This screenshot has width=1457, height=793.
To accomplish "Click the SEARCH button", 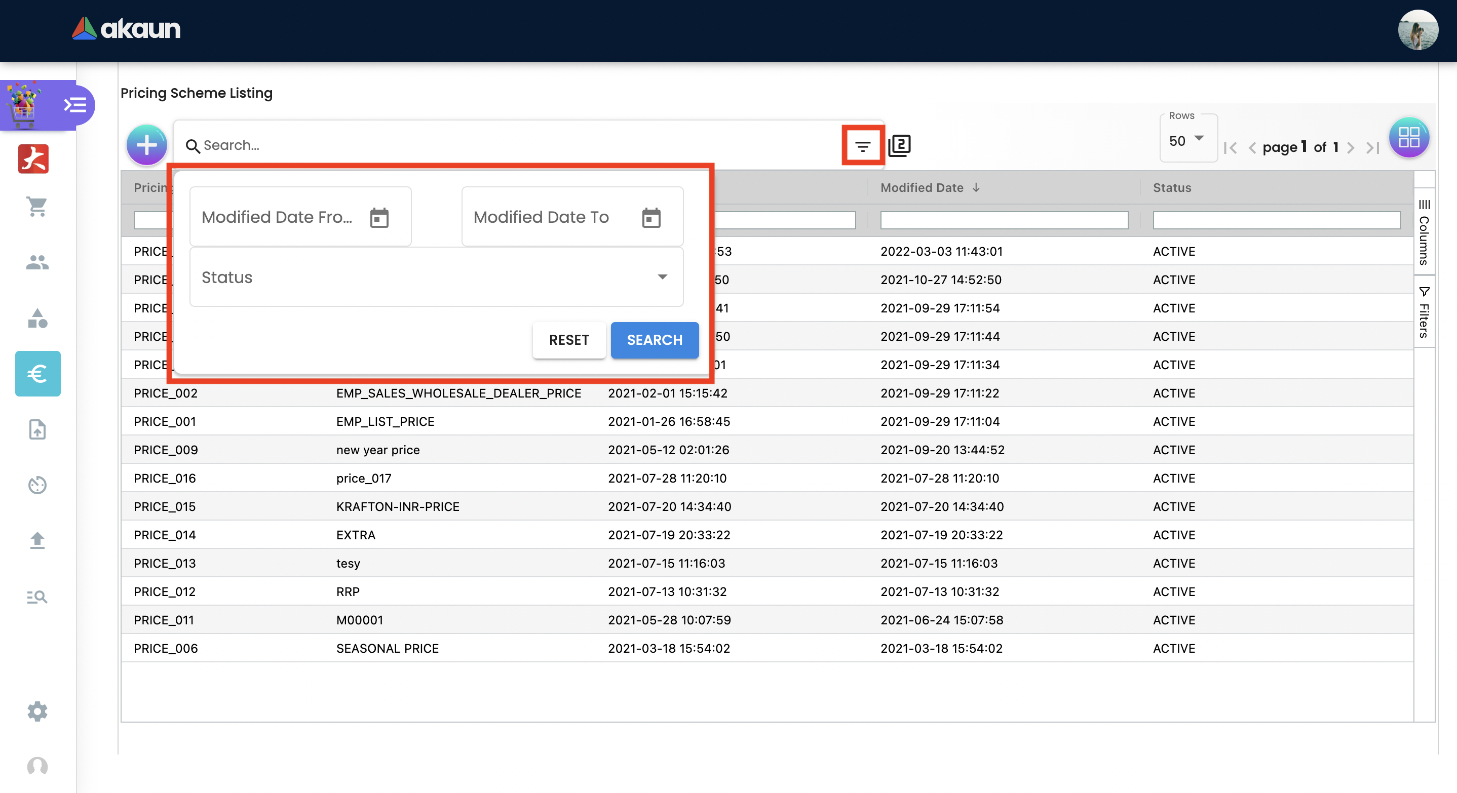I will [x=655, y=340].
